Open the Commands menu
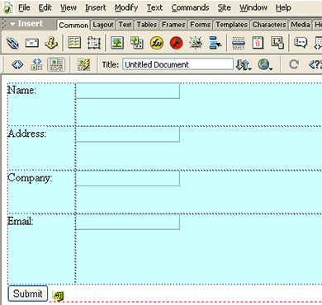The height and width of the screenshot is (305, 322). 190,7
